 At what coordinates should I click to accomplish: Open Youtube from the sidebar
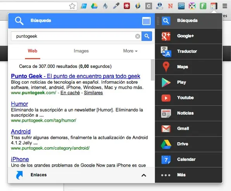click(x=189, y=98)
